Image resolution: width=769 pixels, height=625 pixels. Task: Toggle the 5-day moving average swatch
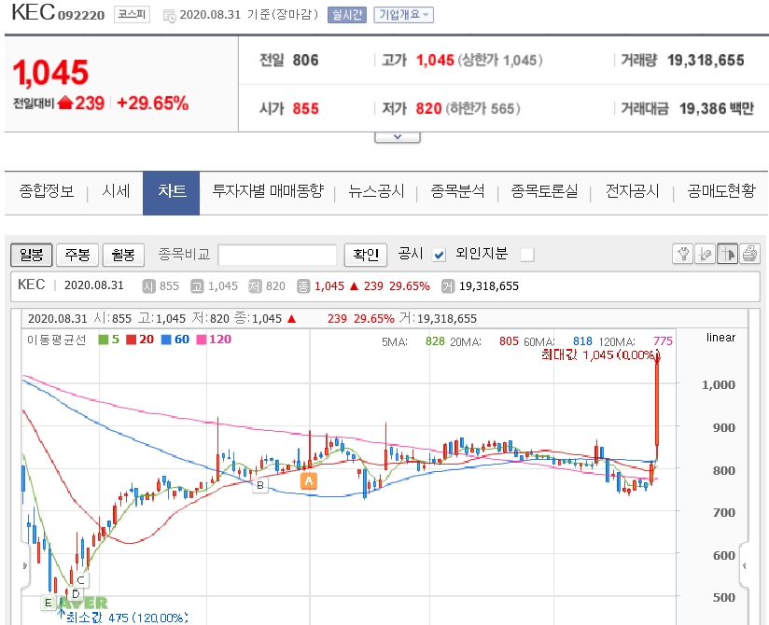pos(103,340)
